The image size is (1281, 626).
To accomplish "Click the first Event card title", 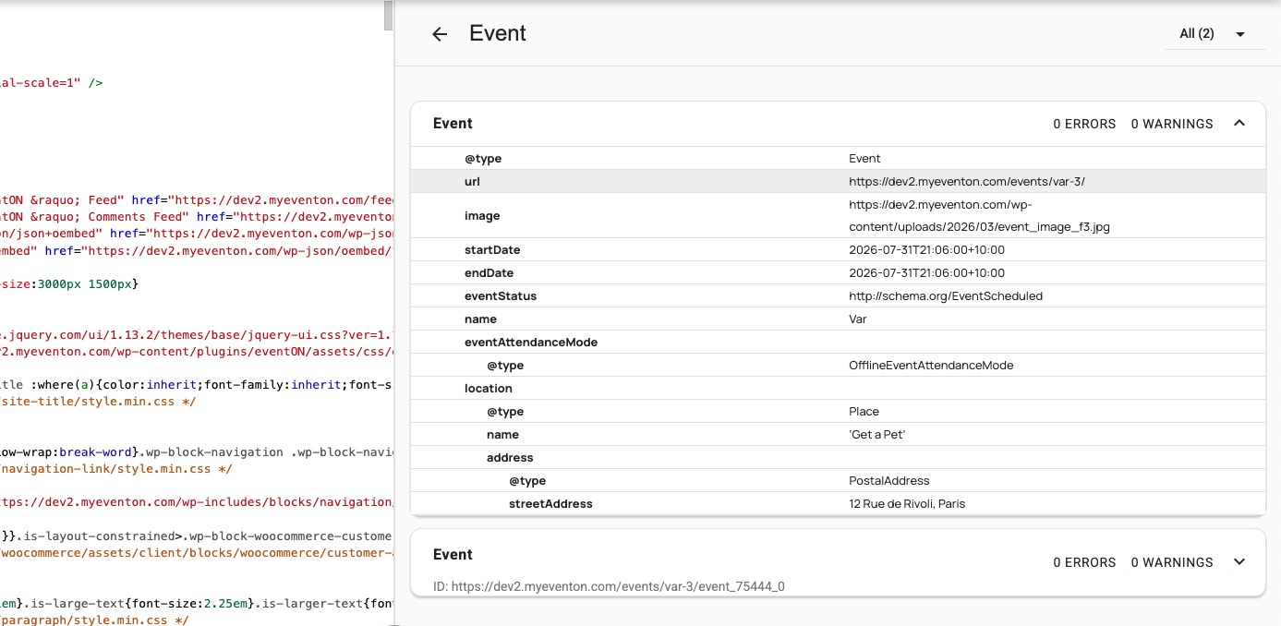I will (x=453, y=124).
